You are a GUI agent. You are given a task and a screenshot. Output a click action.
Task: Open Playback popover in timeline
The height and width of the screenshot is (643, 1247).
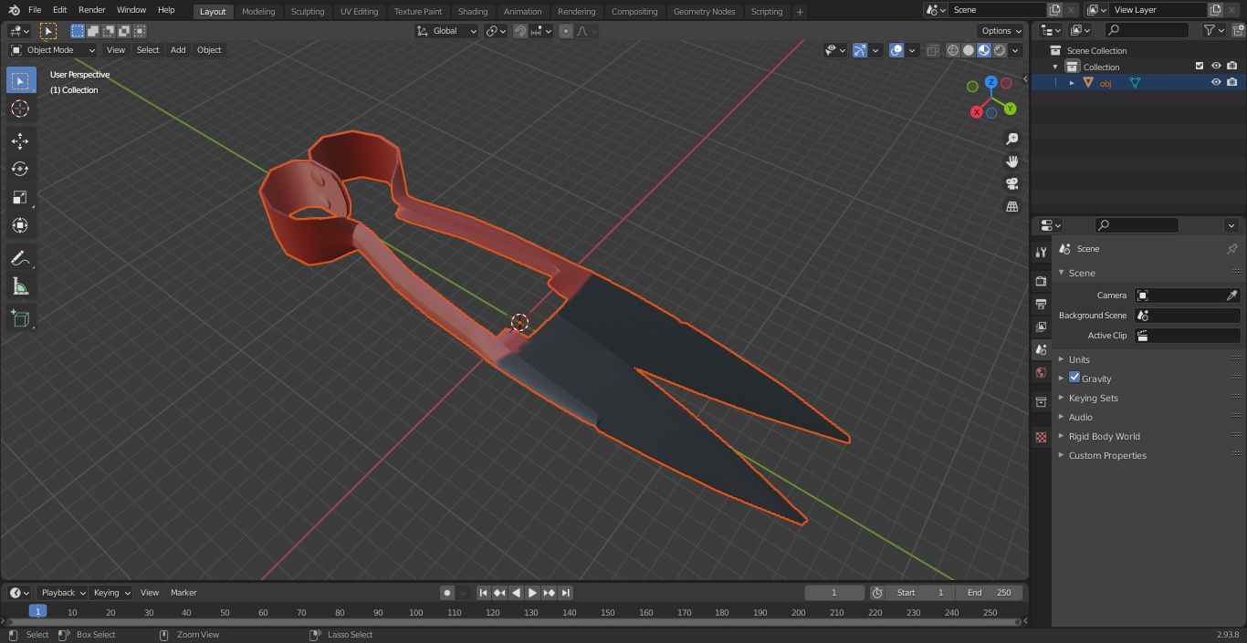[63, 593]
